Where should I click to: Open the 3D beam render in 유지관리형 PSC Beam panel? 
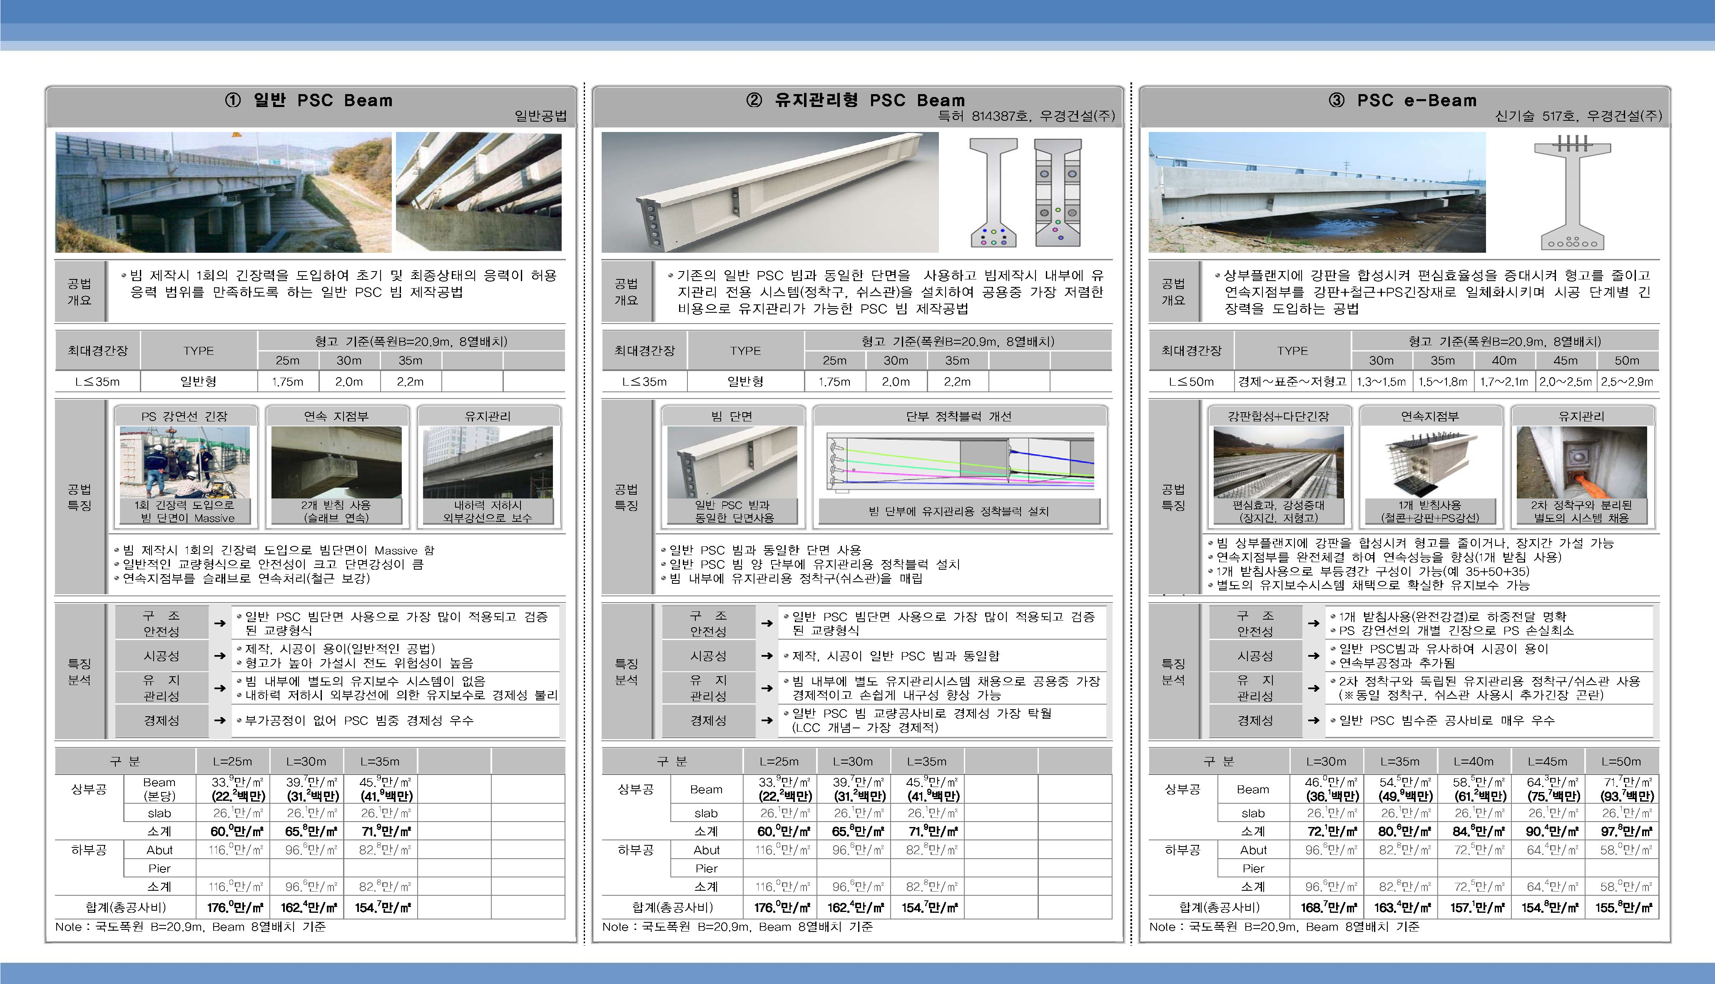pyautogui.click(x=770, y=193)
